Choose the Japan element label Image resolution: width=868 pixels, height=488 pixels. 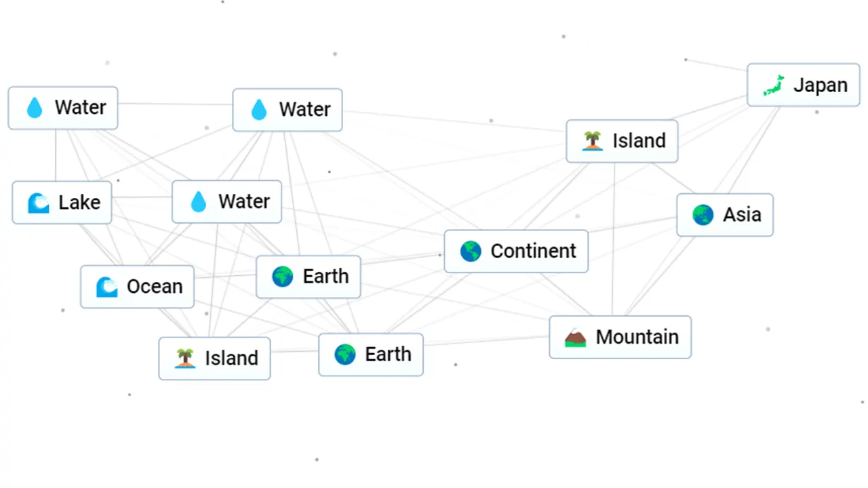(821, 85)
